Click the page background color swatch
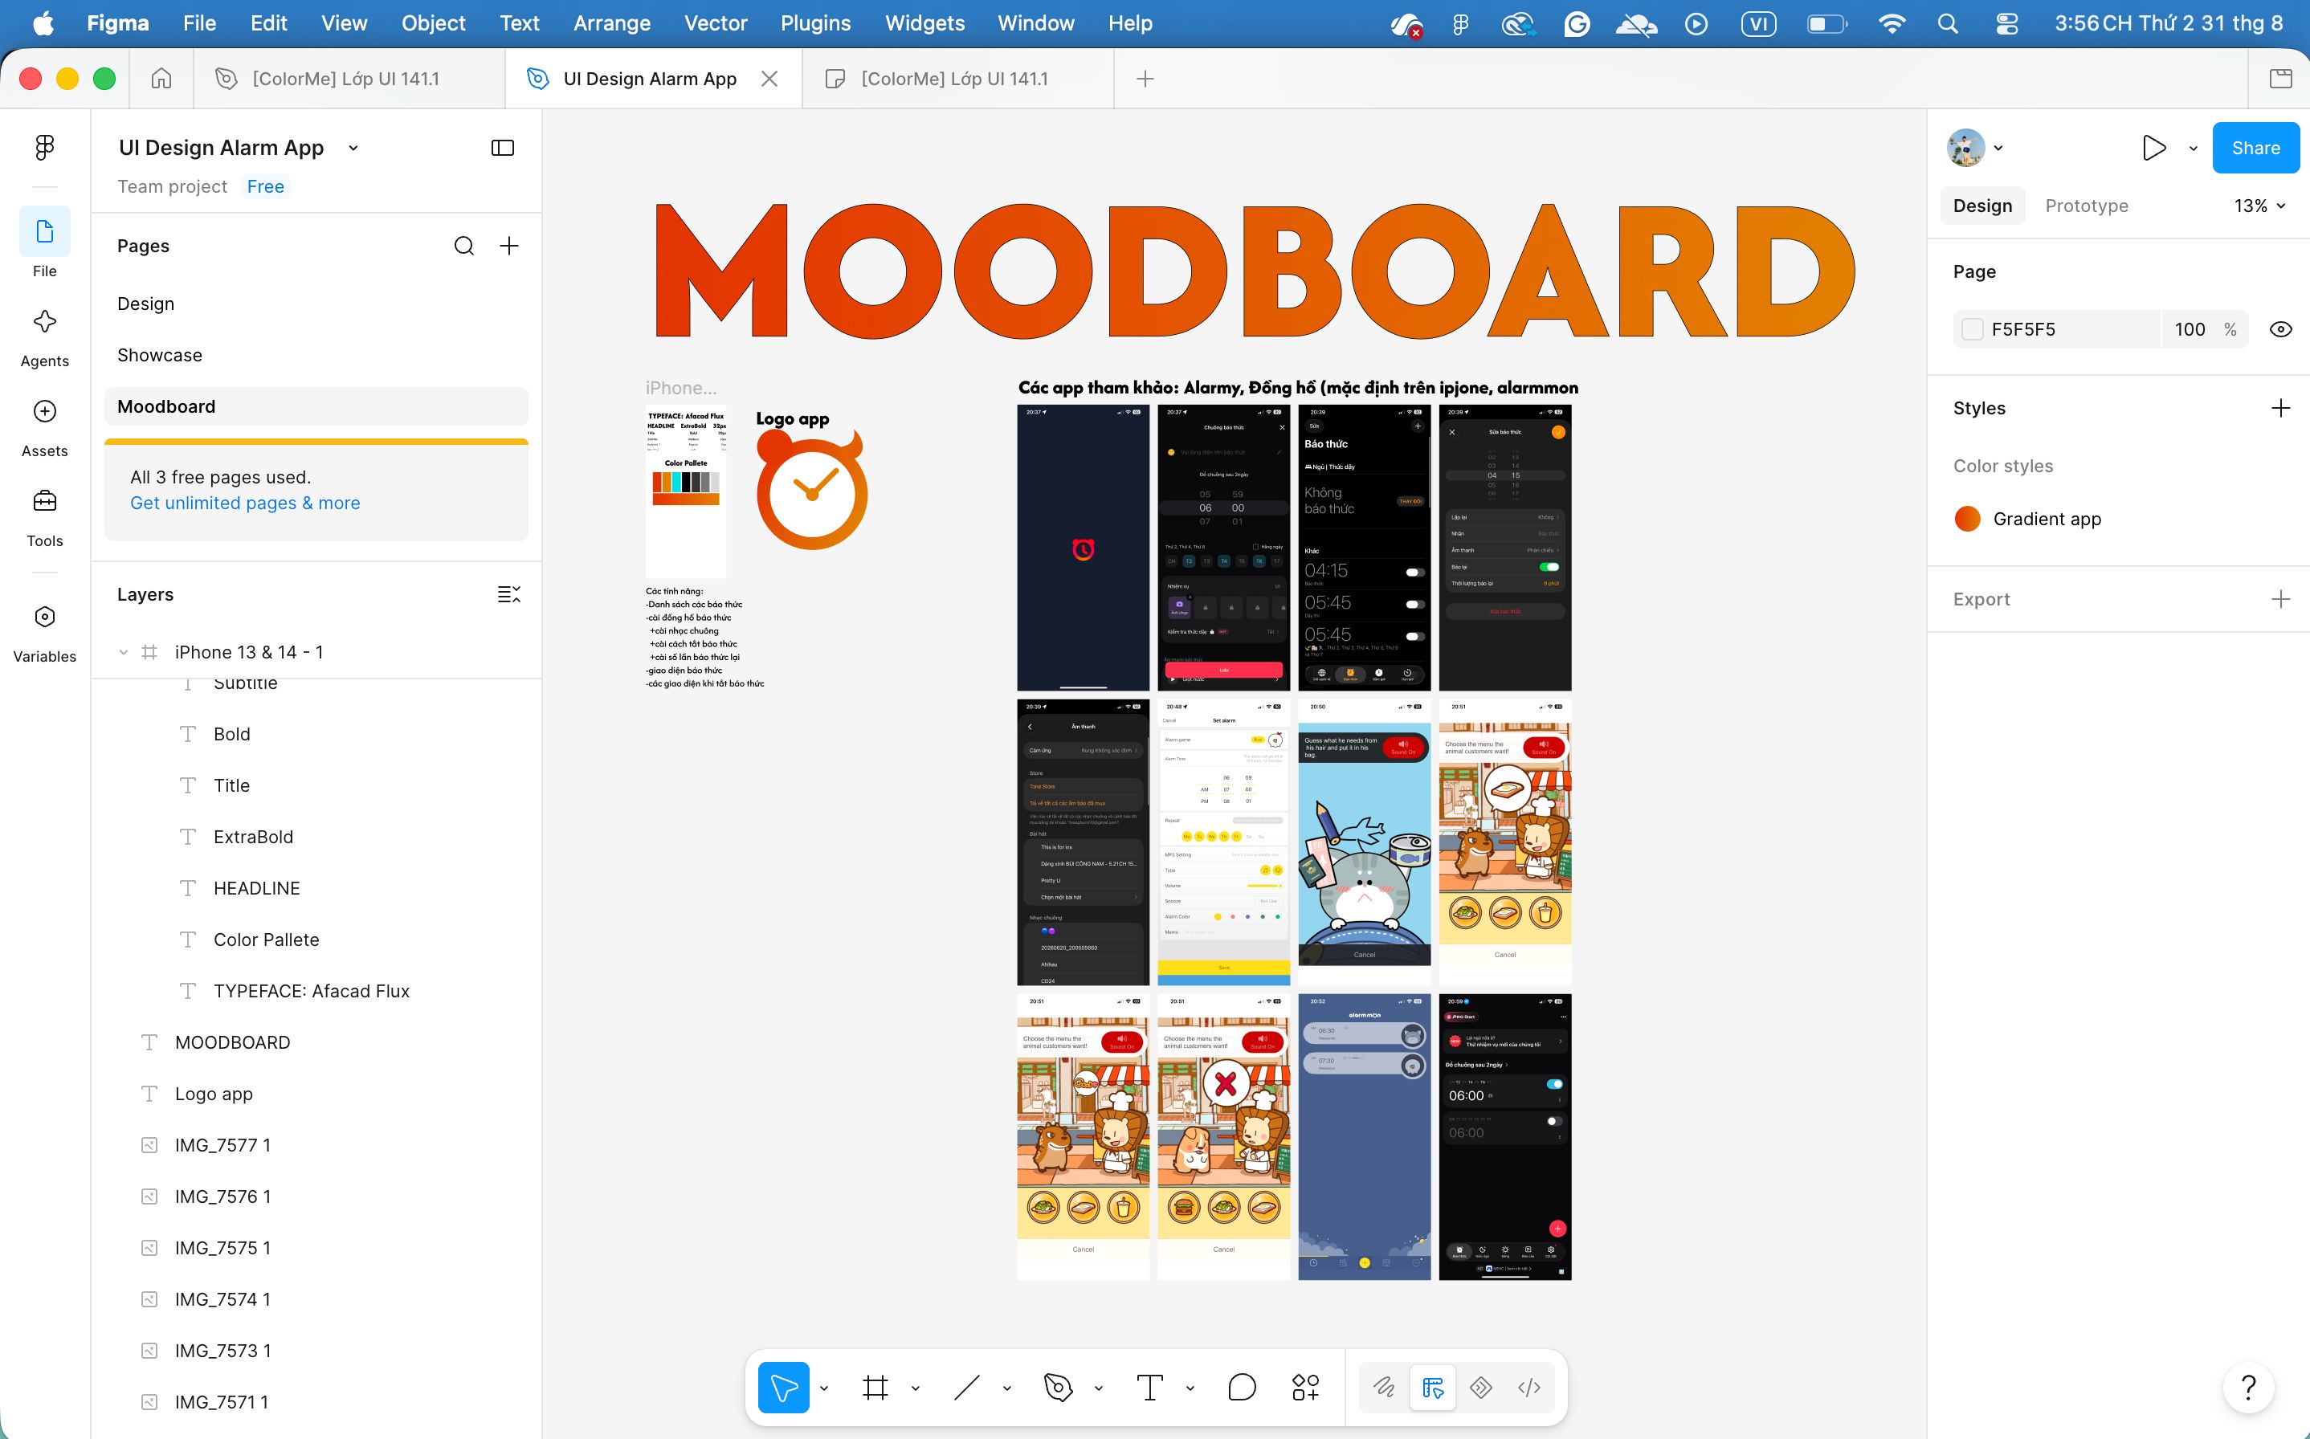This screenshot has width=2310, height=1439. (x=1972, y=329)
